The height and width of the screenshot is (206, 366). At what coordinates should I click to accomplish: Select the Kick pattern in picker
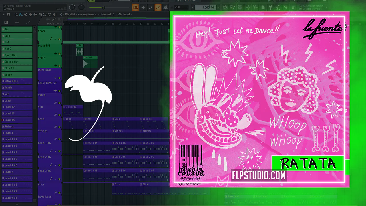tap(17, 29)
